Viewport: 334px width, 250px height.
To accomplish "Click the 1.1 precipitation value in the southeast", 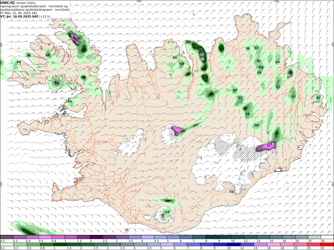I will click(x=277, y=133).
